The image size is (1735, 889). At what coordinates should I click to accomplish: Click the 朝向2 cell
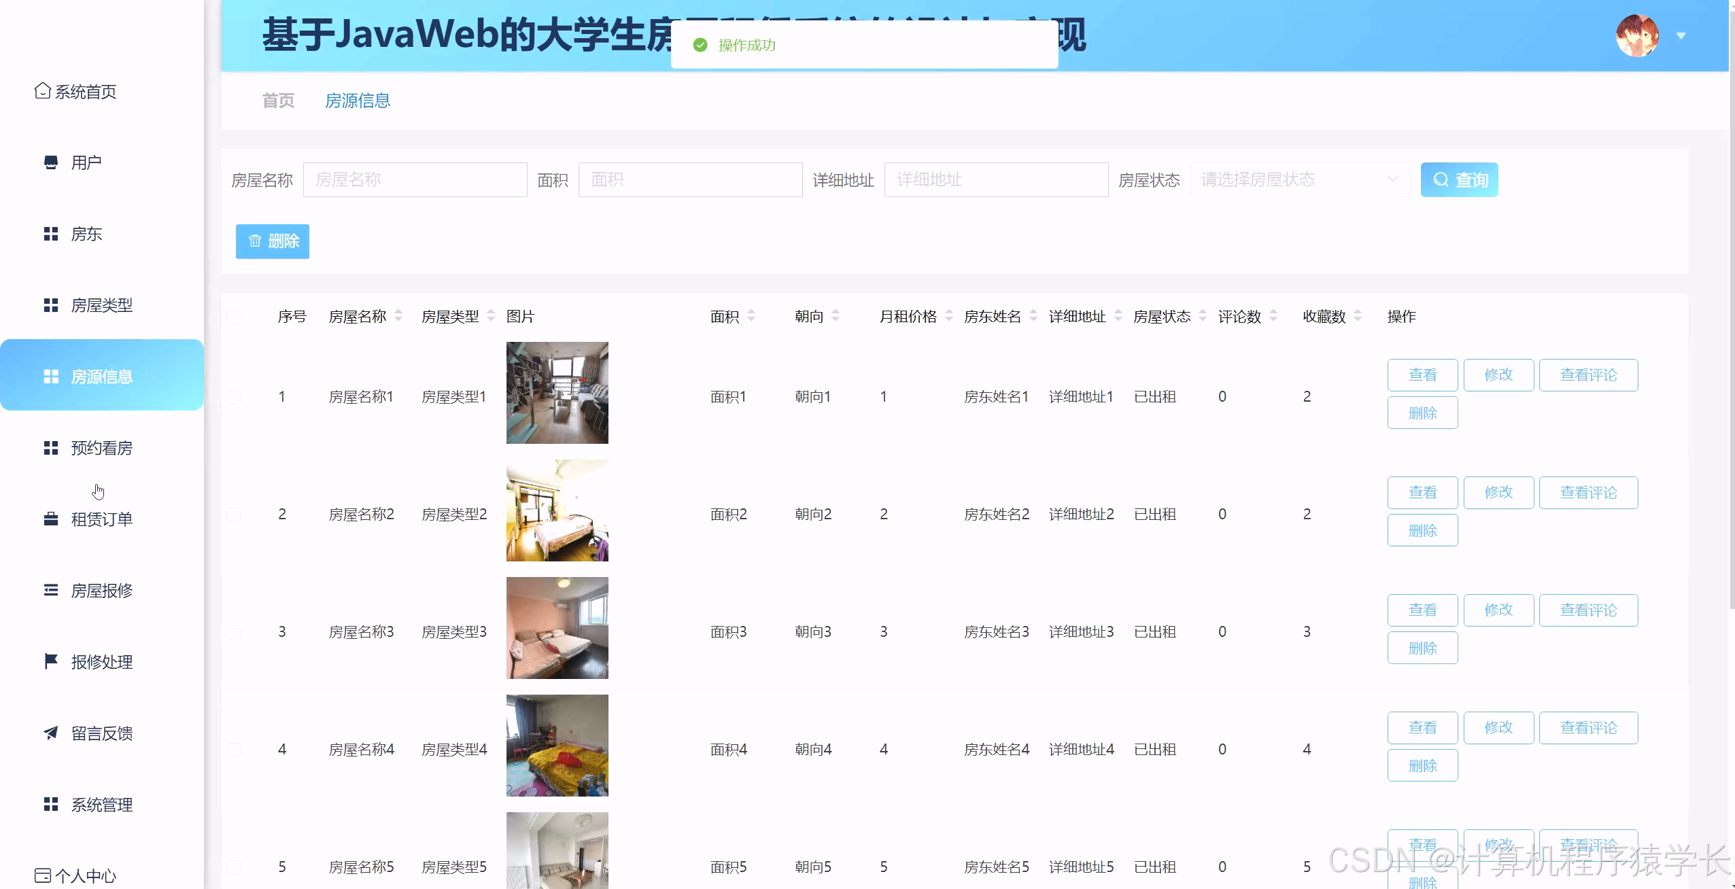(x=814, y=515)
